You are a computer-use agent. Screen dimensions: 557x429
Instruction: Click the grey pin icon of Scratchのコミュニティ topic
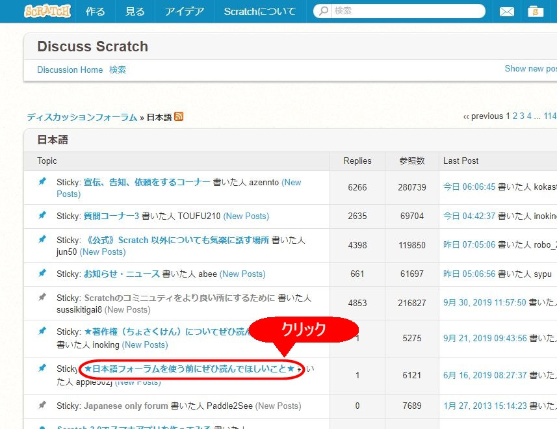click(42, 297)
